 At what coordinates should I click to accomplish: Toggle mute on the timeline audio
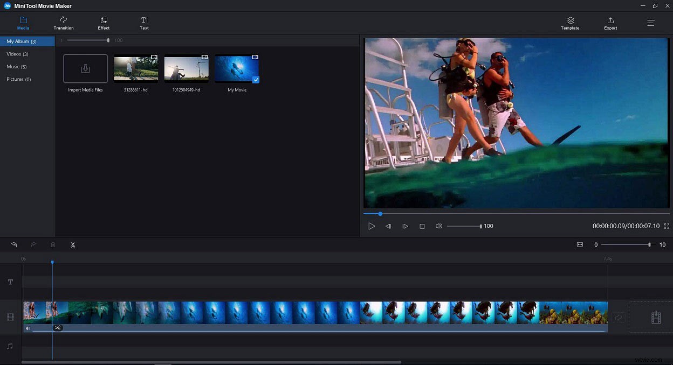point(28,328)
